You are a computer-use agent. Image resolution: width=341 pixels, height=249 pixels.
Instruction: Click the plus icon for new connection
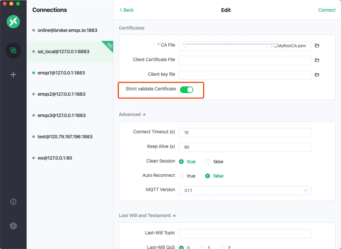point(13,75)
